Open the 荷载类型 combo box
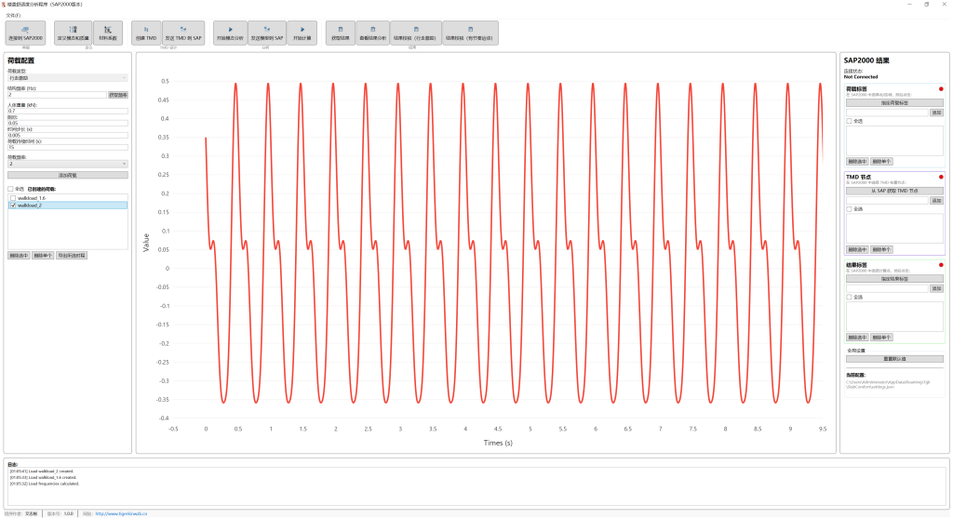The image size is (953, 518). (67, 78)
